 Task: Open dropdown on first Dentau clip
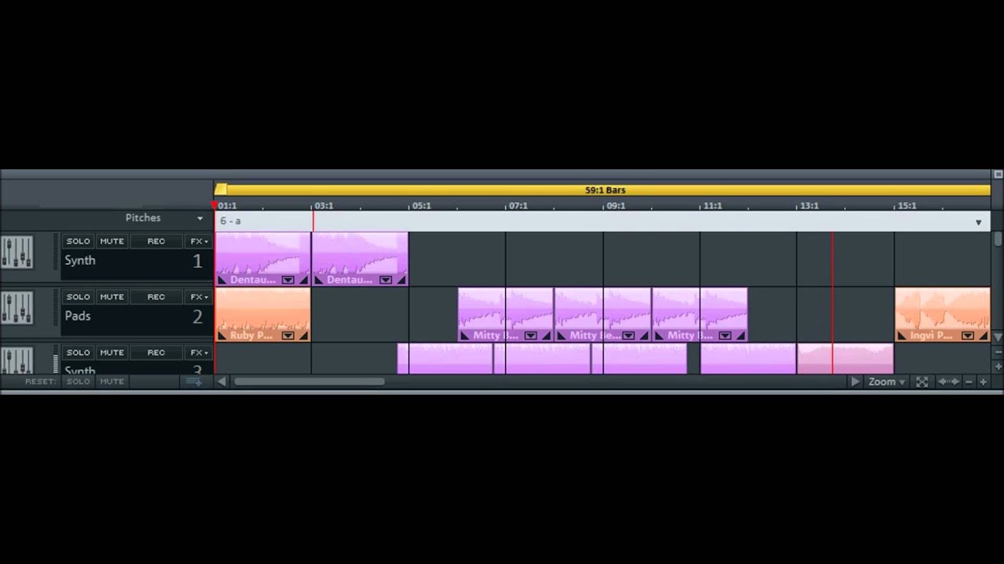pyautogui.click(x=288, y=280)
